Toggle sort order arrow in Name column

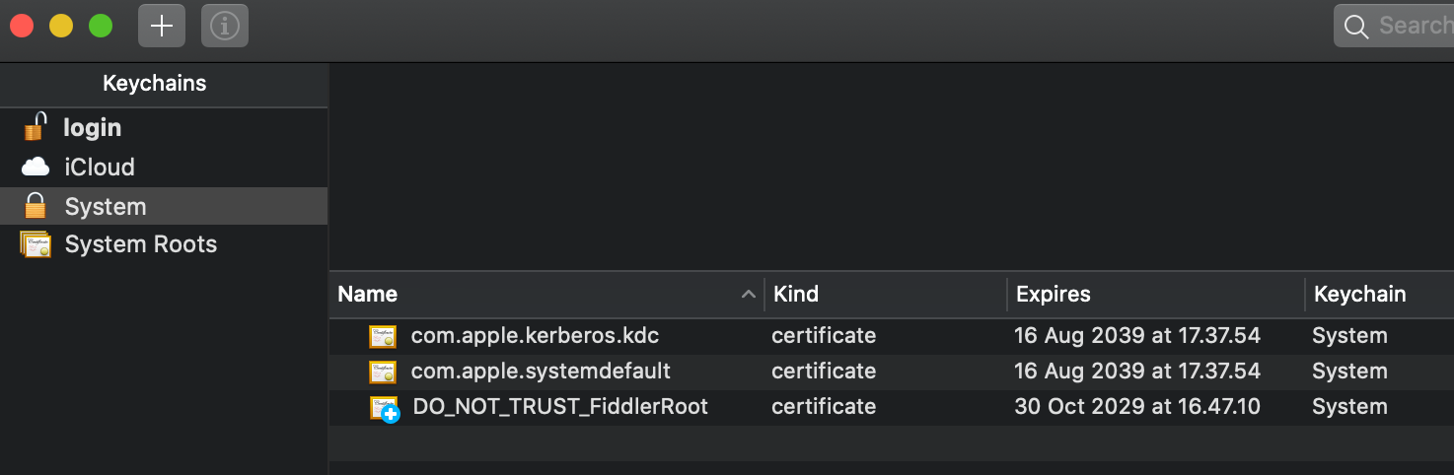tap(748, 295)
